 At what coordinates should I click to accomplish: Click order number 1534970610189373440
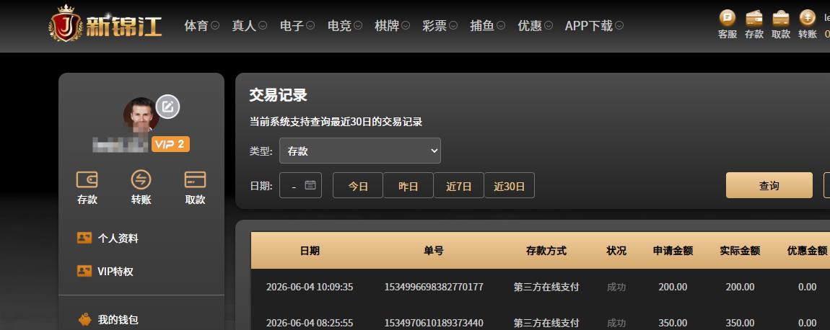(434, 323)
